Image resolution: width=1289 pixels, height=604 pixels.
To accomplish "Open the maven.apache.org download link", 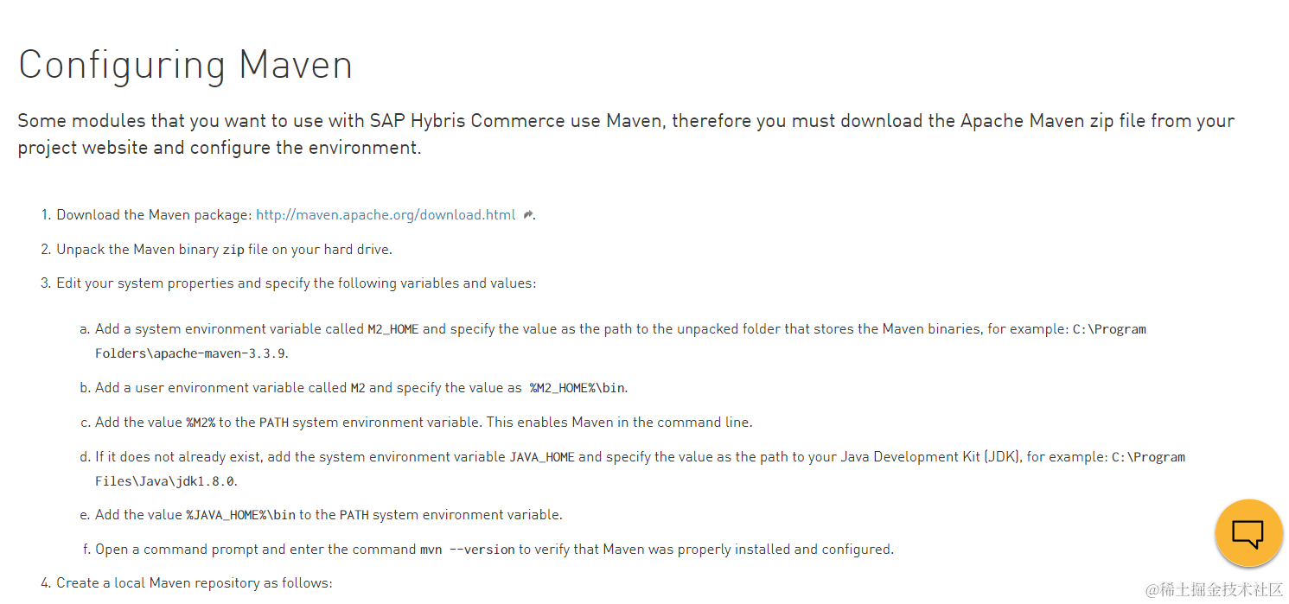I will pos(386,214).
